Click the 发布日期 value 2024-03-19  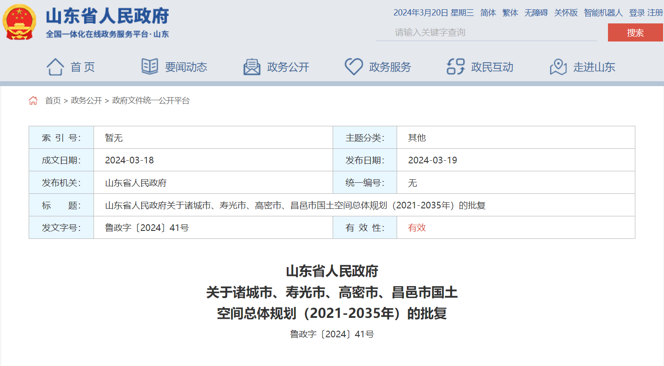tap(432, 160)
